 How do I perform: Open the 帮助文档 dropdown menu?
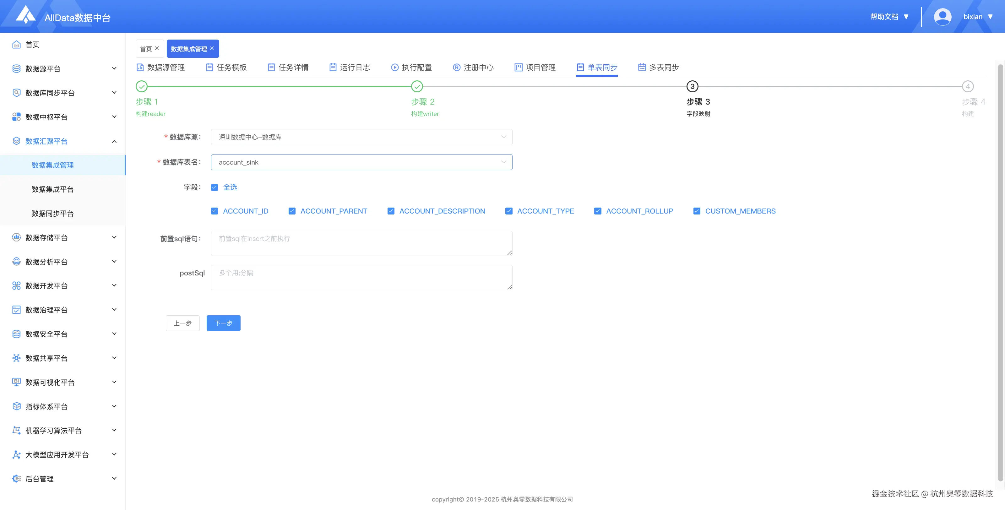[x=890, y=17]
